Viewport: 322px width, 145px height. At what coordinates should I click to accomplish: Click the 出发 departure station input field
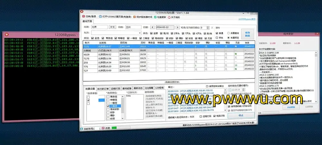tap(99, 27)
